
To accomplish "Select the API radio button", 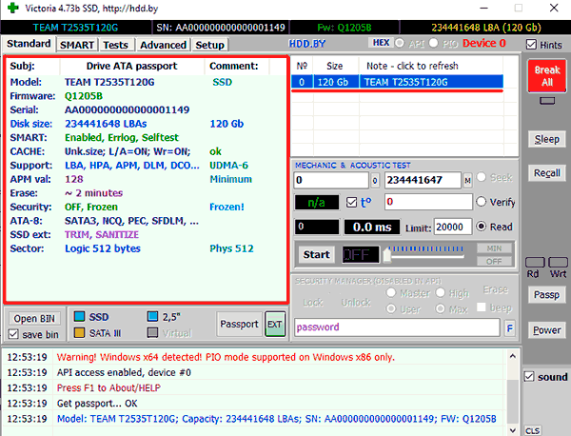I will pyautogui.click(x=400, y=44).
